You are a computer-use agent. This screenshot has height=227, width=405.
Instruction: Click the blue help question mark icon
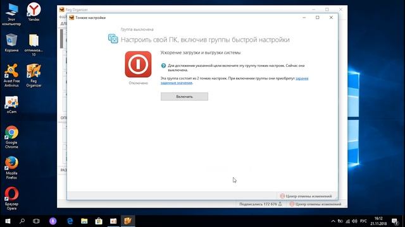coord(163,66)
